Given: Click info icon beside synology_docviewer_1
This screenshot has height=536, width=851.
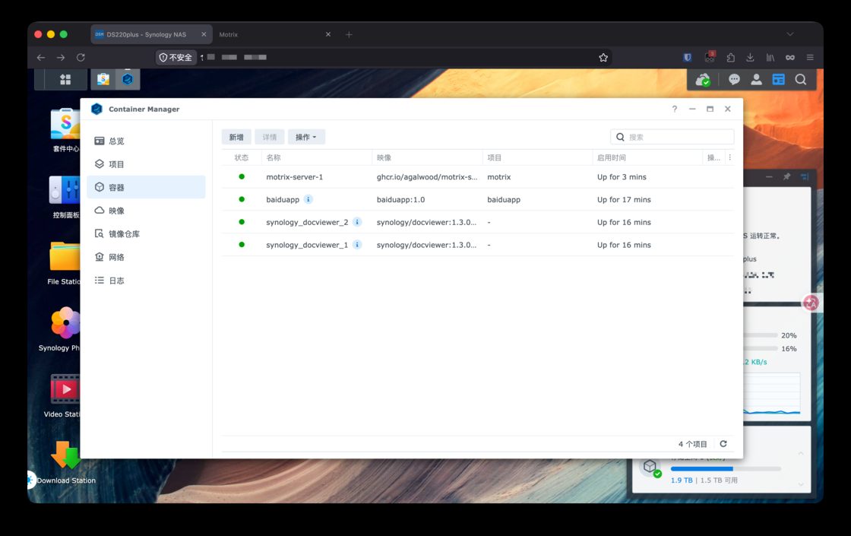Looking at the screenshot, I should coord(357,245).
